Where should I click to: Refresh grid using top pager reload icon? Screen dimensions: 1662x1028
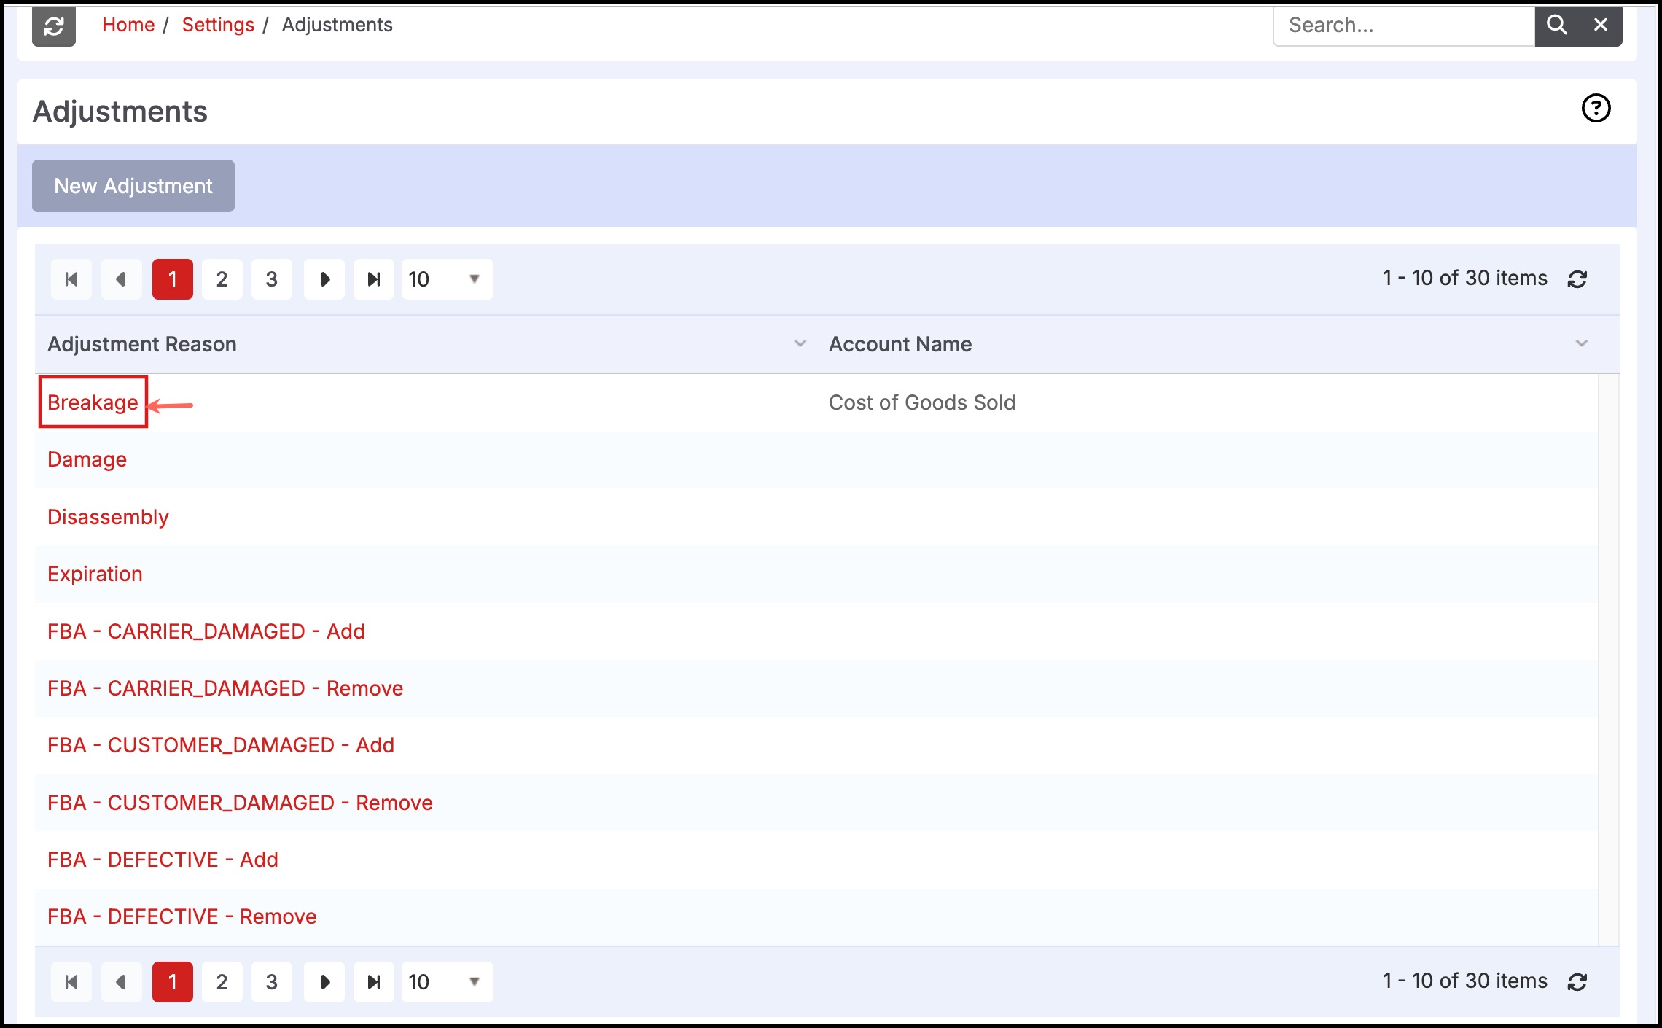tap(1577, 279)
